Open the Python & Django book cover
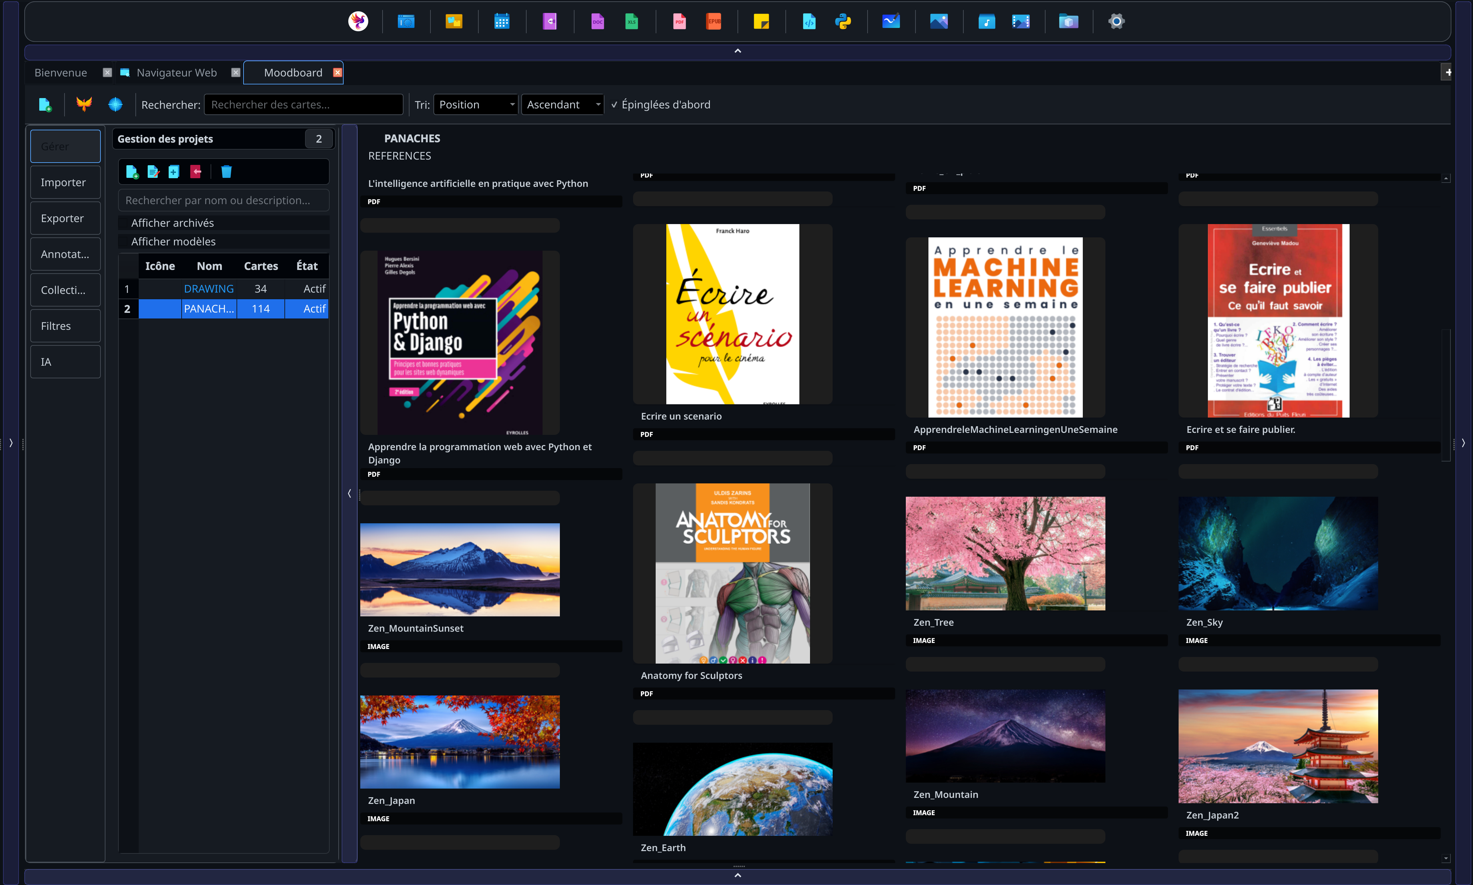The height and width of the screenshot is (885, 1473). coord(460,343)
